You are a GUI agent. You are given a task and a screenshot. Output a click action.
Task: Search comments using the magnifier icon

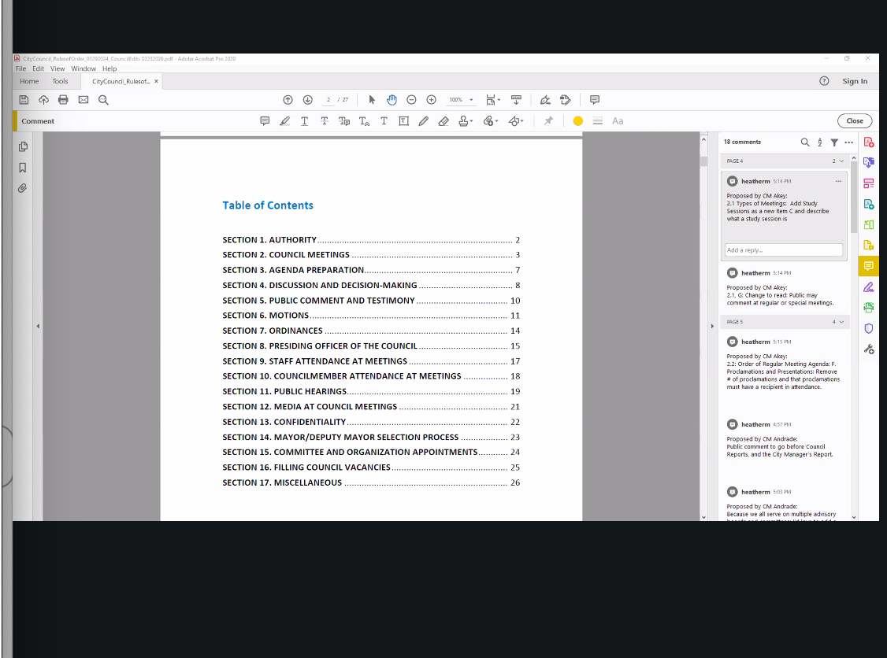point(805,142)
